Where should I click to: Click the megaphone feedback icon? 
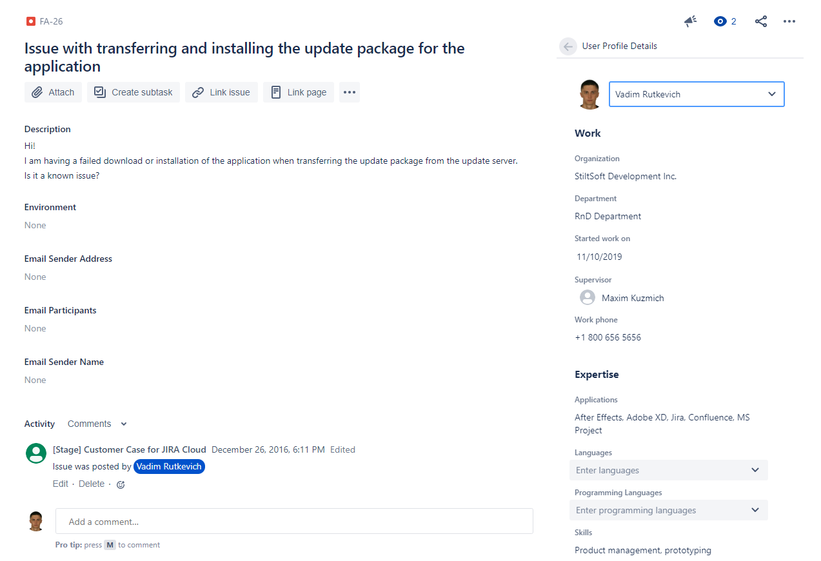[x=690, y=21]
